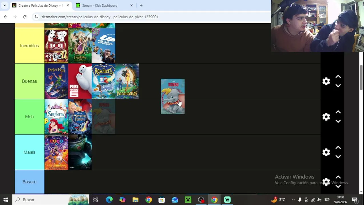Move Basura row up with arrow
364x205 pixels.
tap(338, 177)
